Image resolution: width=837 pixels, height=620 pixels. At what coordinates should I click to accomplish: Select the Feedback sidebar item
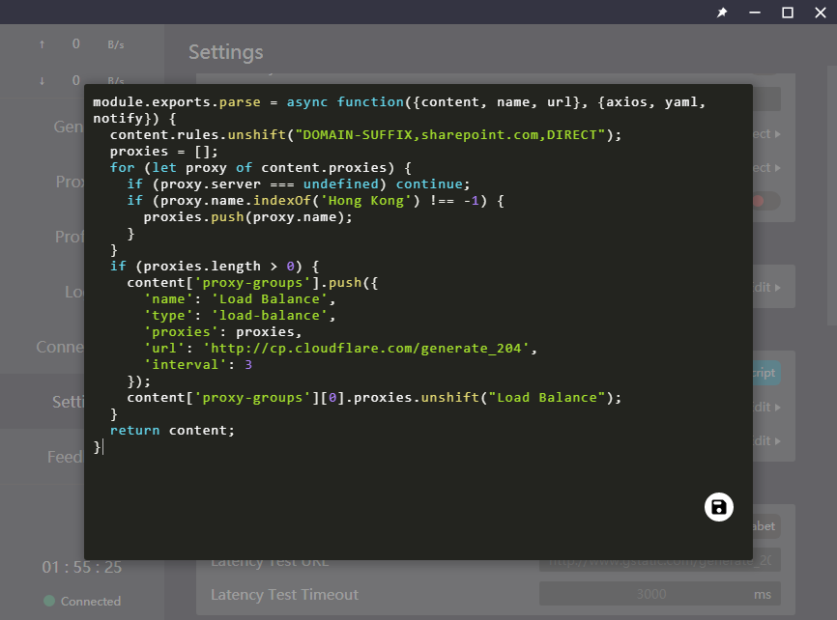65,457
